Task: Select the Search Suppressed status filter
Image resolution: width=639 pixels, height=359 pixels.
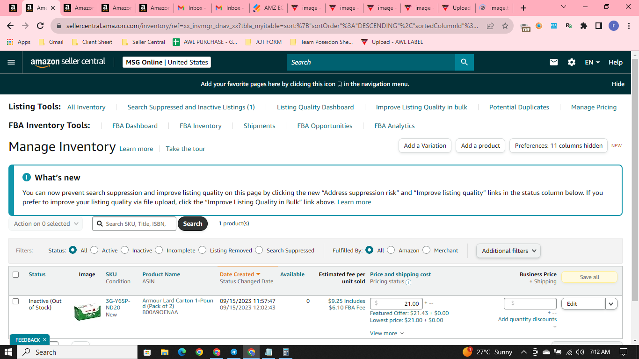Action: (x=259, y=250)
